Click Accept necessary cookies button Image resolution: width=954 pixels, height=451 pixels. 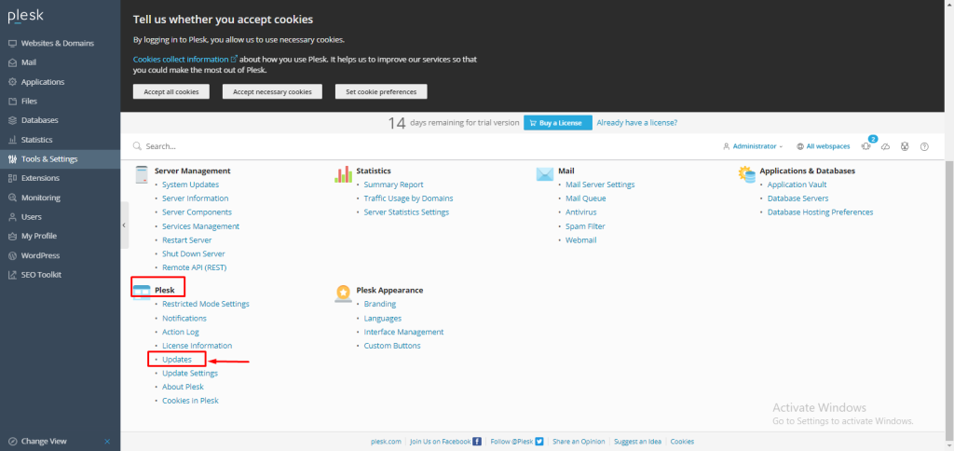272,91
